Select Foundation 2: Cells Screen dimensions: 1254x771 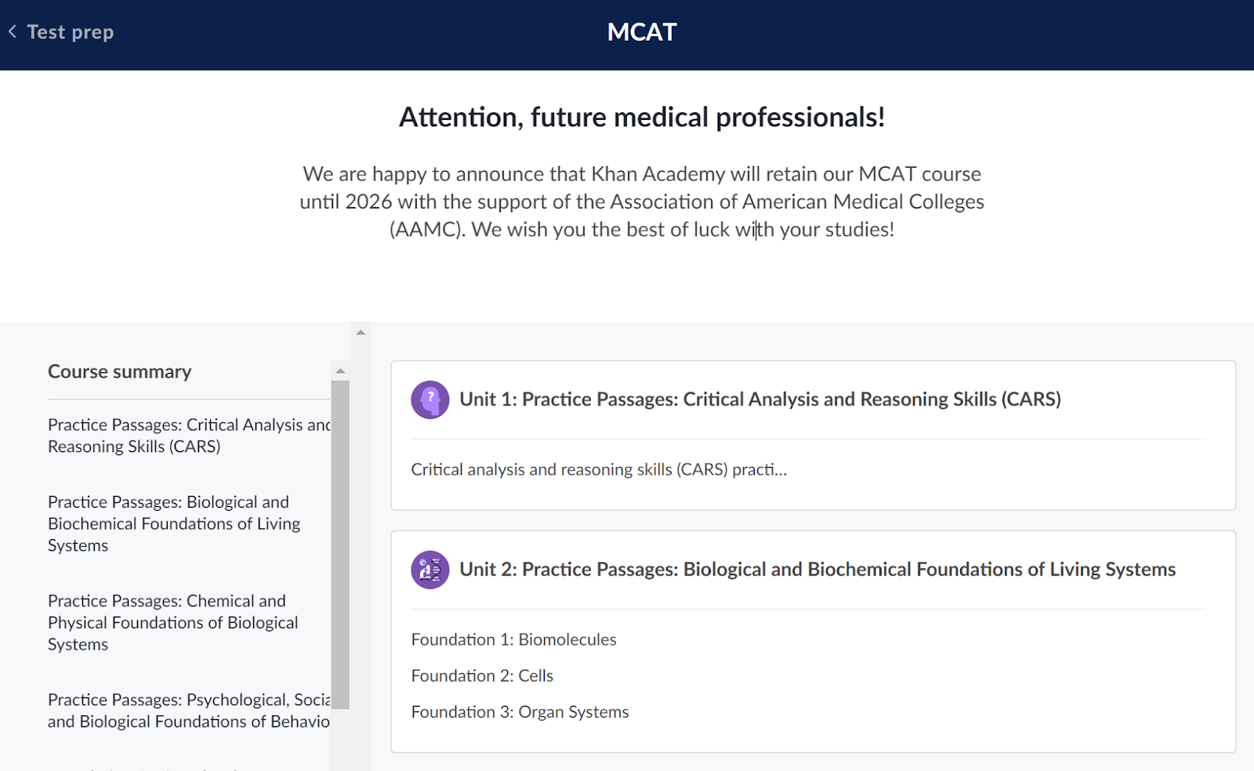pos(482,675)
